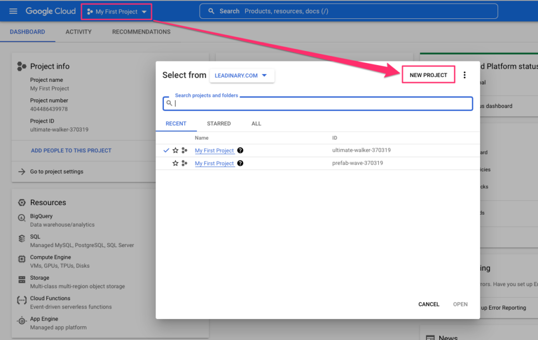Click the Project info card icon

click(x=22, y=66)
